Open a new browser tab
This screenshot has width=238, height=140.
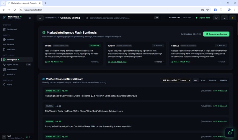(45, 3)
